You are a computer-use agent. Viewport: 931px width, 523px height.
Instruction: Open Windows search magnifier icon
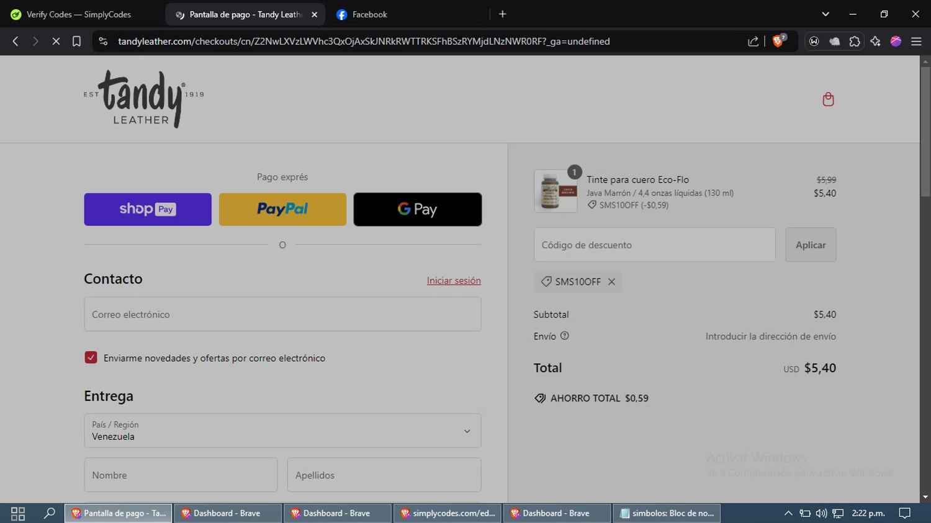point(50,514)
